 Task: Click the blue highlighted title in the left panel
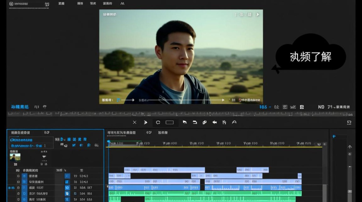[x=21, y=140]
